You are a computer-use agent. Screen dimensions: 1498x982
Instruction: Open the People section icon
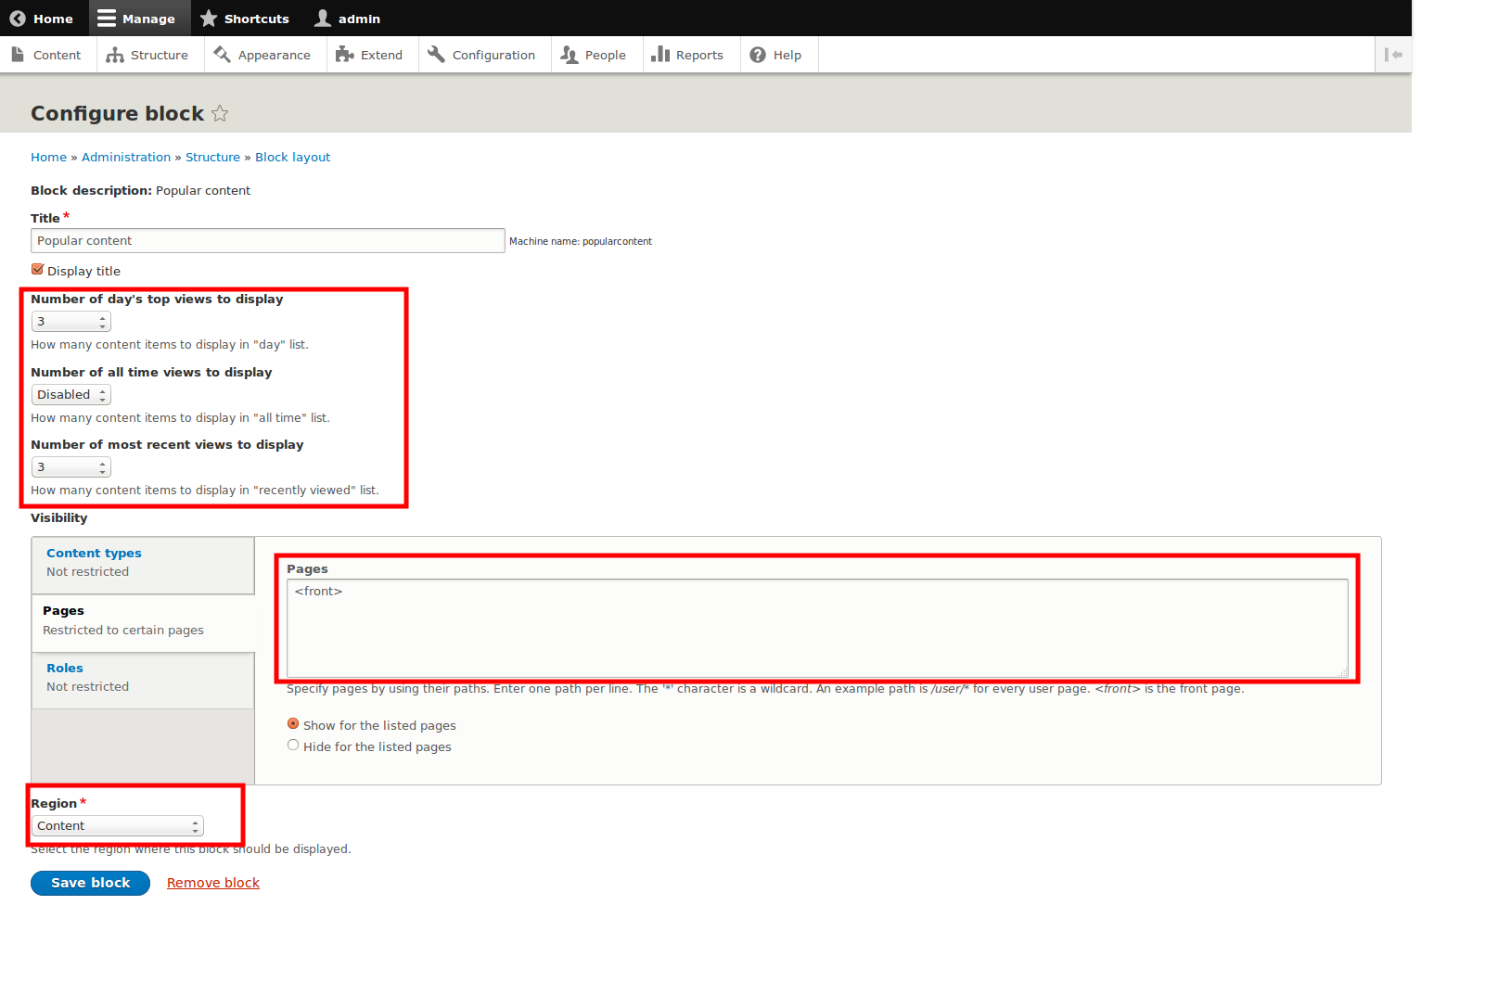[x=569, y=55]
